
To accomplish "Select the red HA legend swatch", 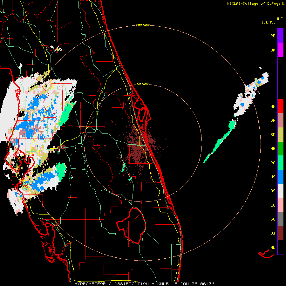I will click(281, 106).
